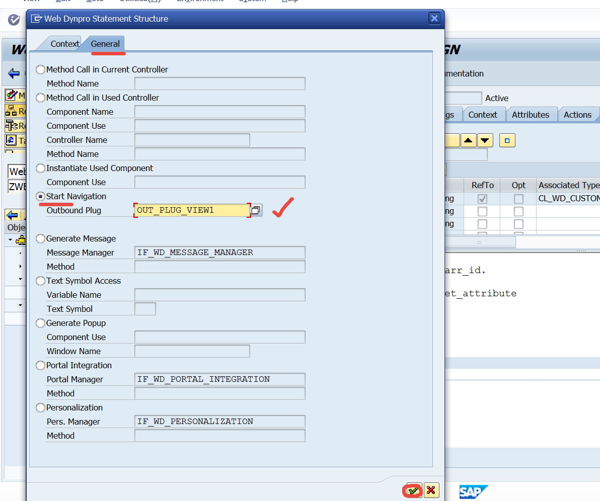Select the Generate Message radio button

[x=40, y=238]
